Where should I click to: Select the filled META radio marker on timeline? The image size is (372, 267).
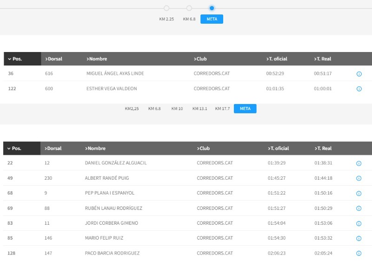point(212,8)
